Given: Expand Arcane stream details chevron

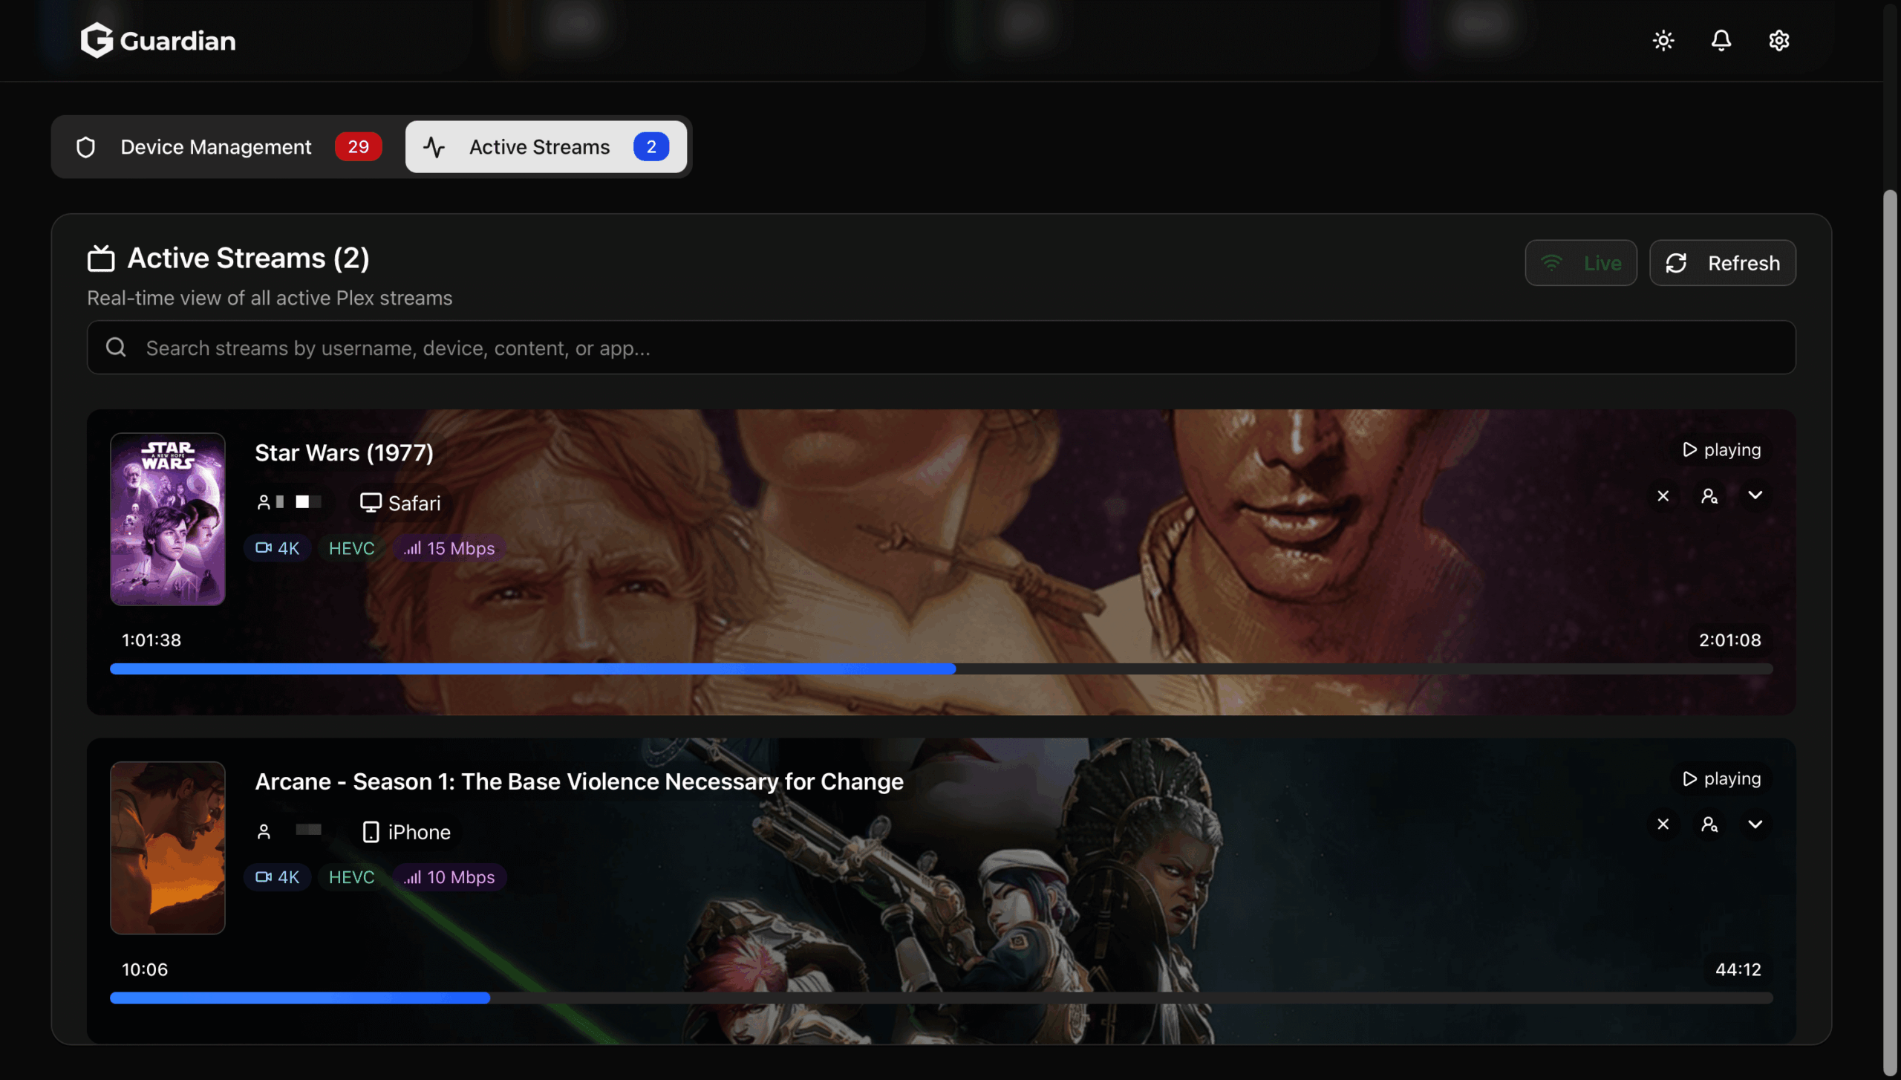Looking at the screenshot, I should coord(1755,824).
